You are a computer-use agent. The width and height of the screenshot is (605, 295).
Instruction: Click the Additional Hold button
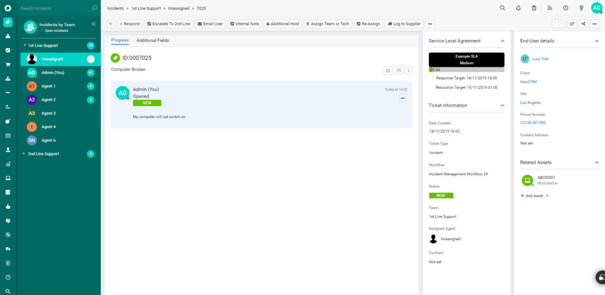pos(282,24)
